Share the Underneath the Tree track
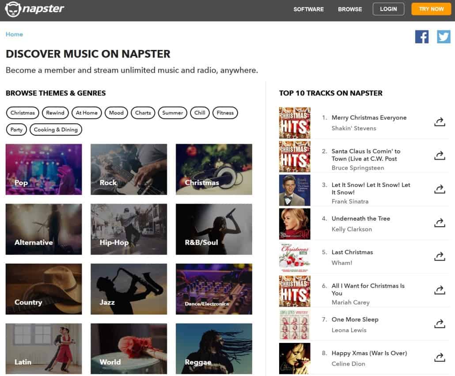This screenshot has width=455, height=376. coord(440,223)
